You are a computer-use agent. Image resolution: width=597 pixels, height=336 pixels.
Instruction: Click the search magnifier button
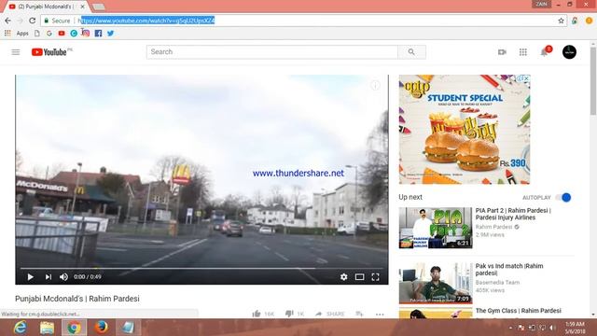click(411, 52)
